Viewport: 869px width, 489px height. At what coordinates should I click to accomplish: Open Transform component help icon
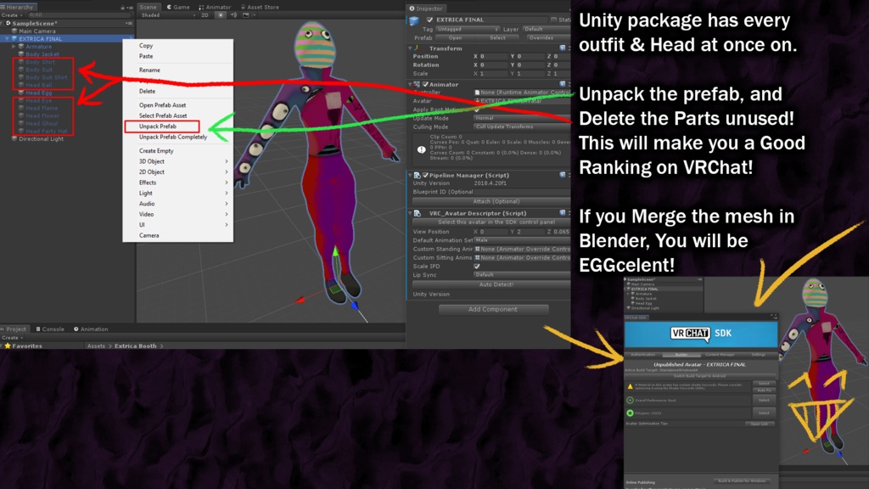[563, 48]
